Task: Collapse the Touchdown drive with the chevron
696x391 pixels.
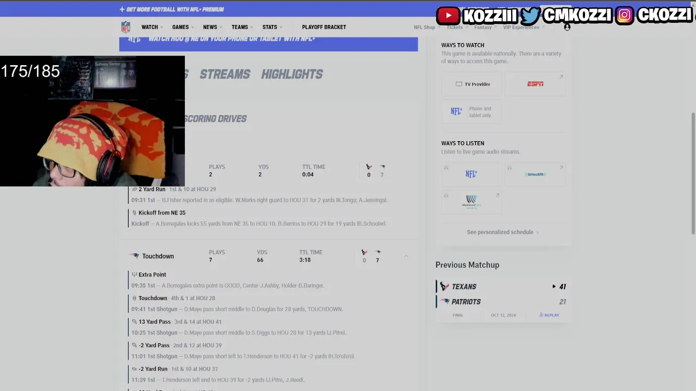Action: (406, 256)
